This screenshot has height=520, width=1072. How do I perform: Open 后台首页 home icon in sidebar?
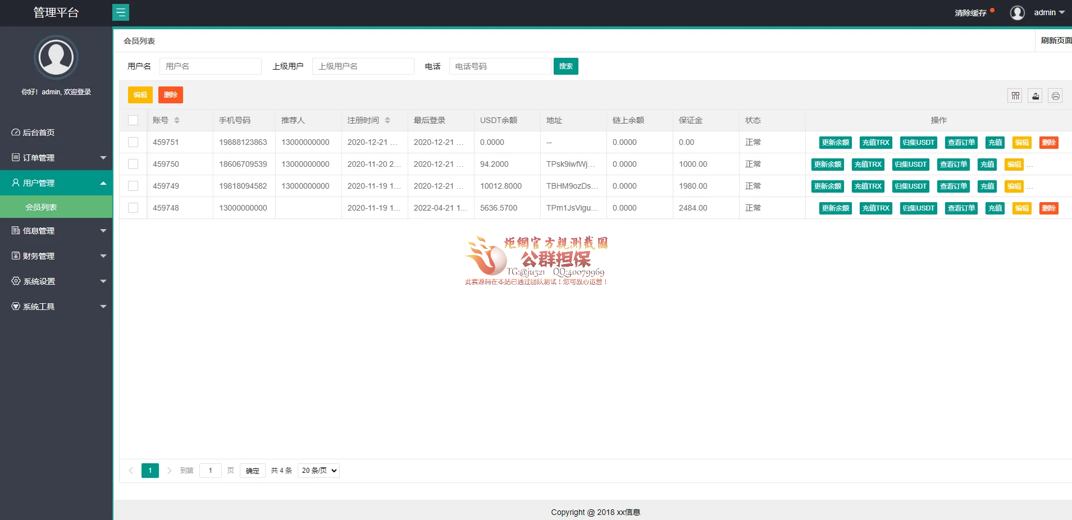15,132
